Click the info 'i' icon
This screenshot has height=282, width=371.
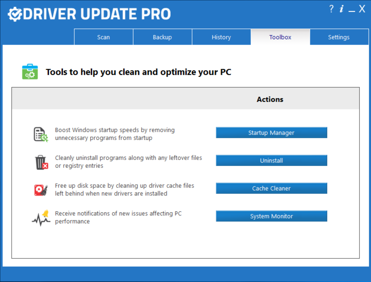coord(341,9)
